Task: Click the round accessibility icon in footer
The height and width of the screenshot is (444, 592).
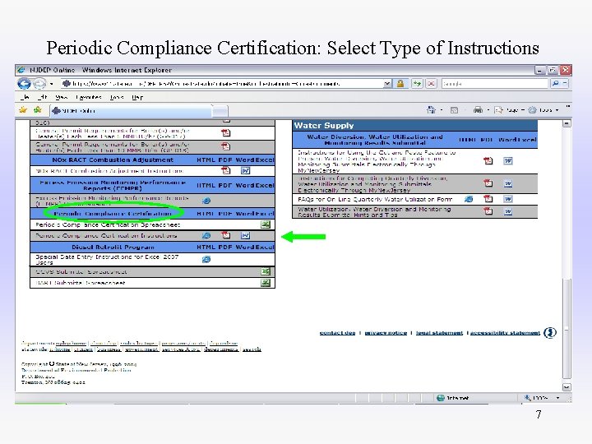Action: [550, 333]
